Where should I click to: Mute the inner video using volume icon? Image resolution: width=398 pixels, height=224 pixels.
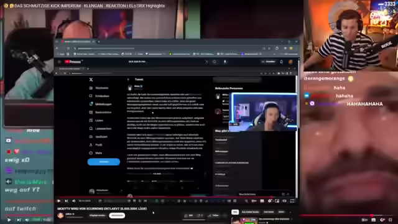click(73, 201)
